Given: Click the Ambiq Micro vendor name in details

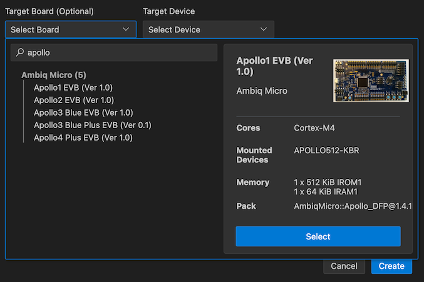Looking at the screenshot, I should (262, 91).
